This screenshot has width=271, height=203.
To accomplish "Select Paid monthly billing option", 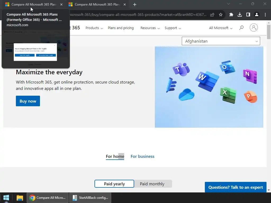I will 152,184.
